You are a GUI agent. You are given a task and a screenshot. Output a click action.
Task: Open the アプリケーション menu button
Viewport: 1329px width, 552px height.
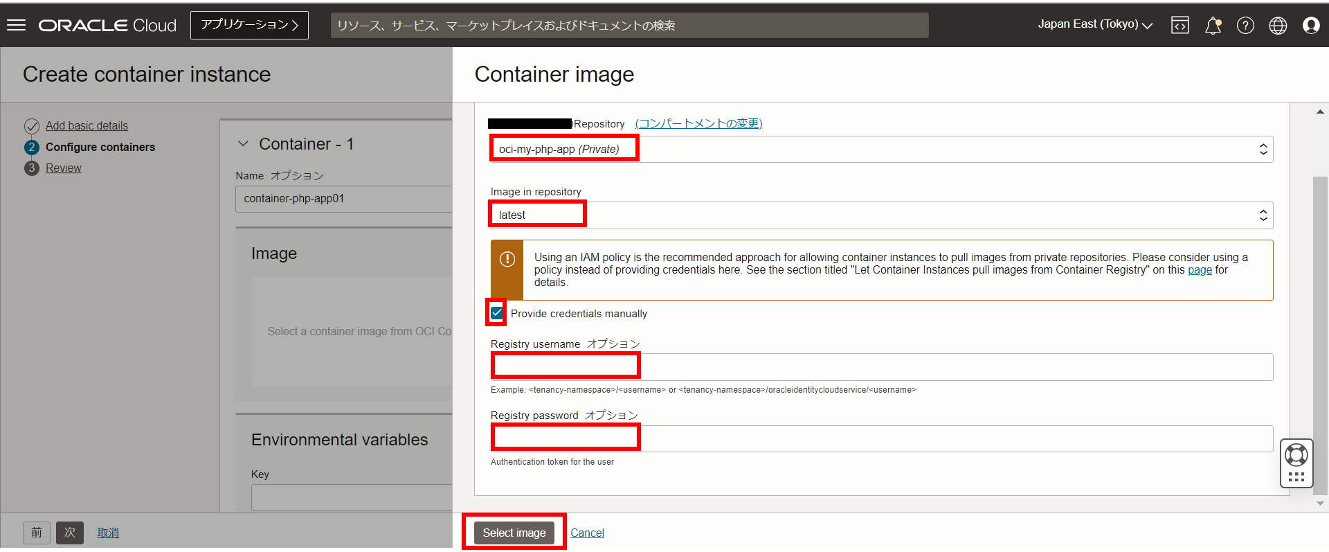point(249,25)
